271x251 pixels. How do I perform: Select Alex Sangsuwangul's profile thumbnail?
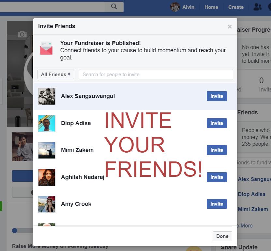(x=47, y=96)
